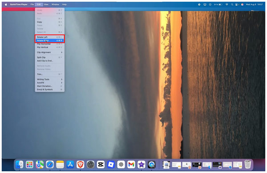The width and height of the screenshot is (267, 173).
Task: Click the date and time in the menu bar
Action: pyautogui.click(x=254, y=4)
